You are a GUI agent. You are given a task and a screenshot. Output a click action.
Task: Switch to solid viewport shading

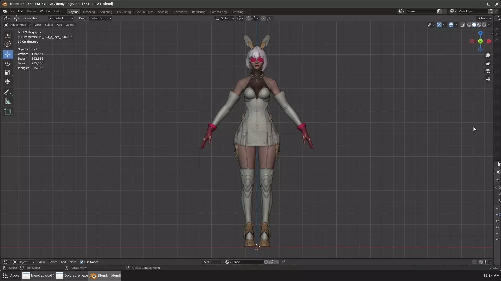click(474, 25)
